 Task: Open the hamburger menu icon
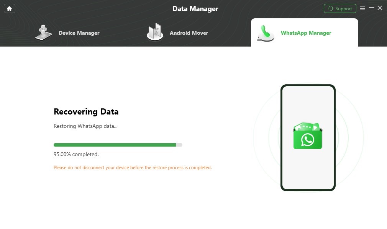362,8
